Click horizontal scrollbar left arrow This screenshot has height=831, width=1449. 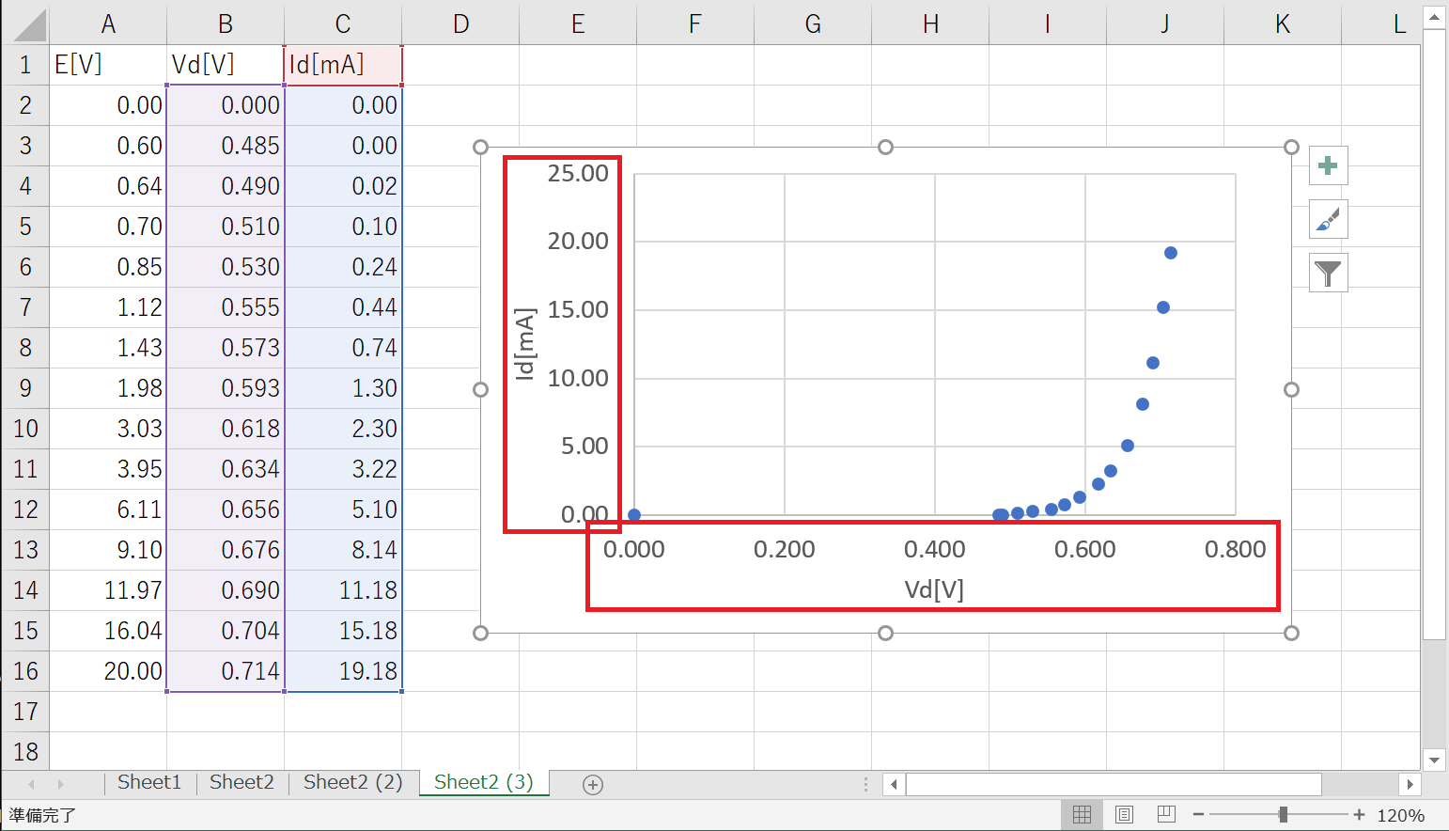coord(895,784)
